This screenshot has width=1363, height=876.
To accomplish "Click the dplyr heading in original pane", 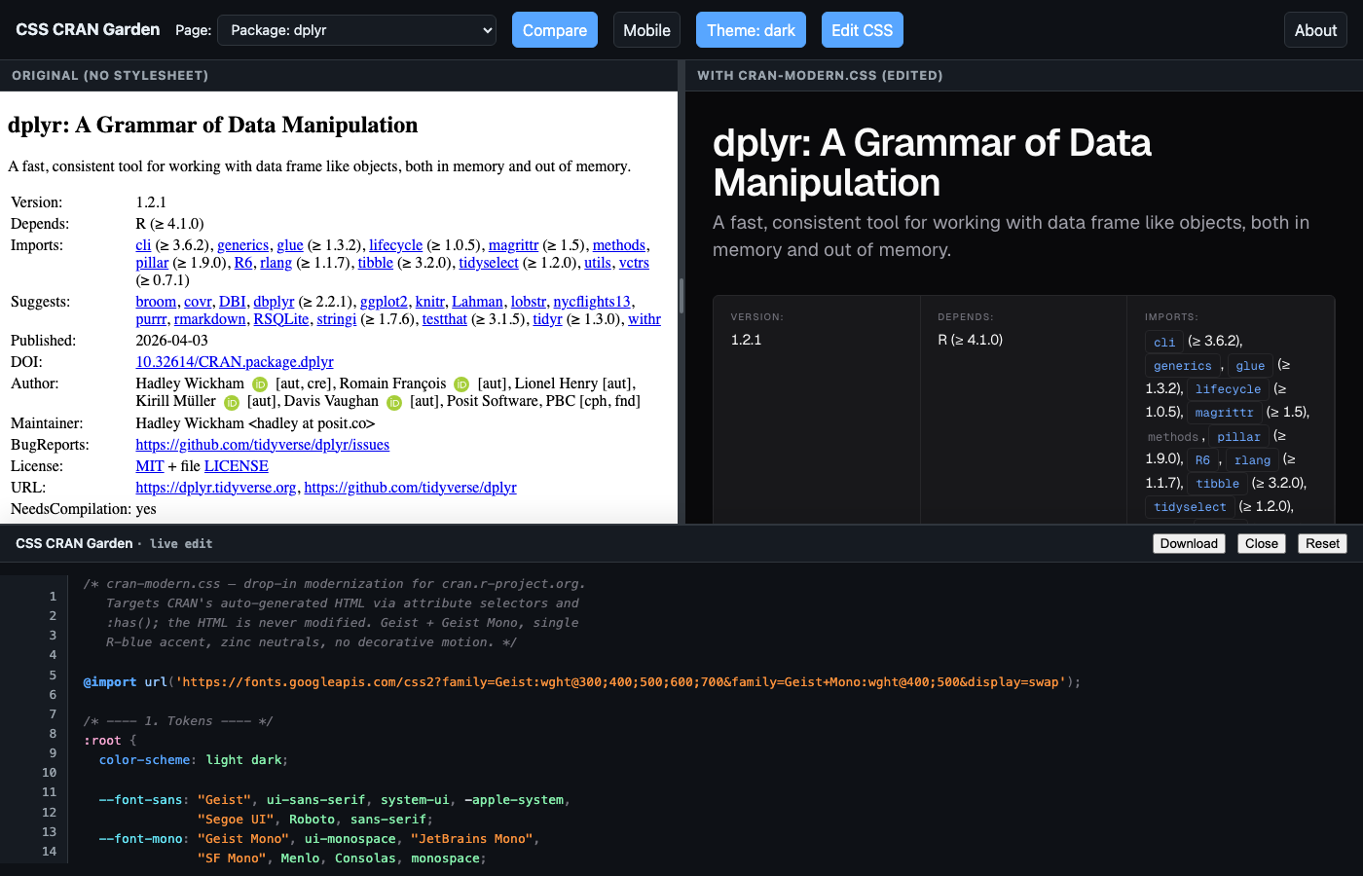I will click(x=212, y=125).
